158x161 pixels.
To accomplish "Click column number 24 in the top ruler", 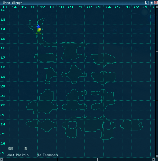I will tap(108, 7).
